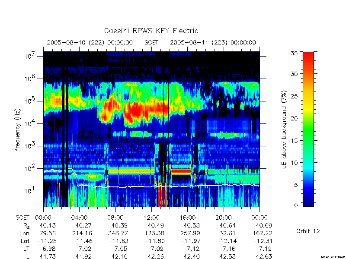
Task: Click the colorbar tick label 0
Action: point(296,205)
